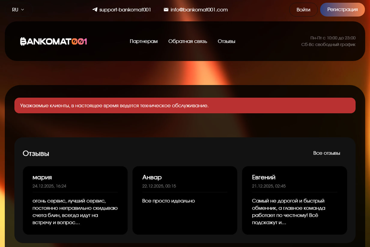Viewport: 370px width, 247px height.
Task: Click the red maintenance notice banner
Action: tap(185, 106)
